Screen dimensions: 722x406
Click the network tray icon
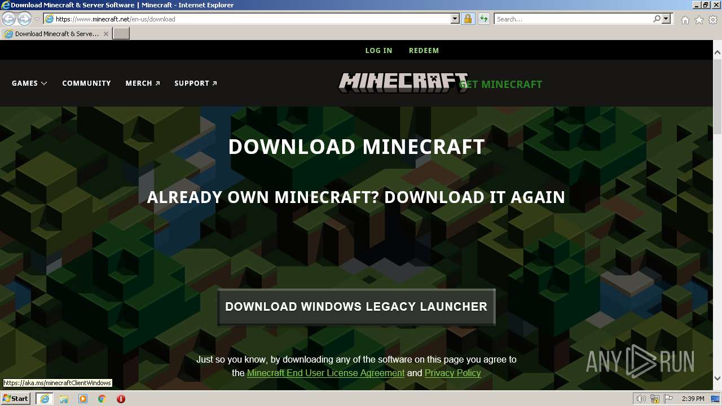click(655, 399)
